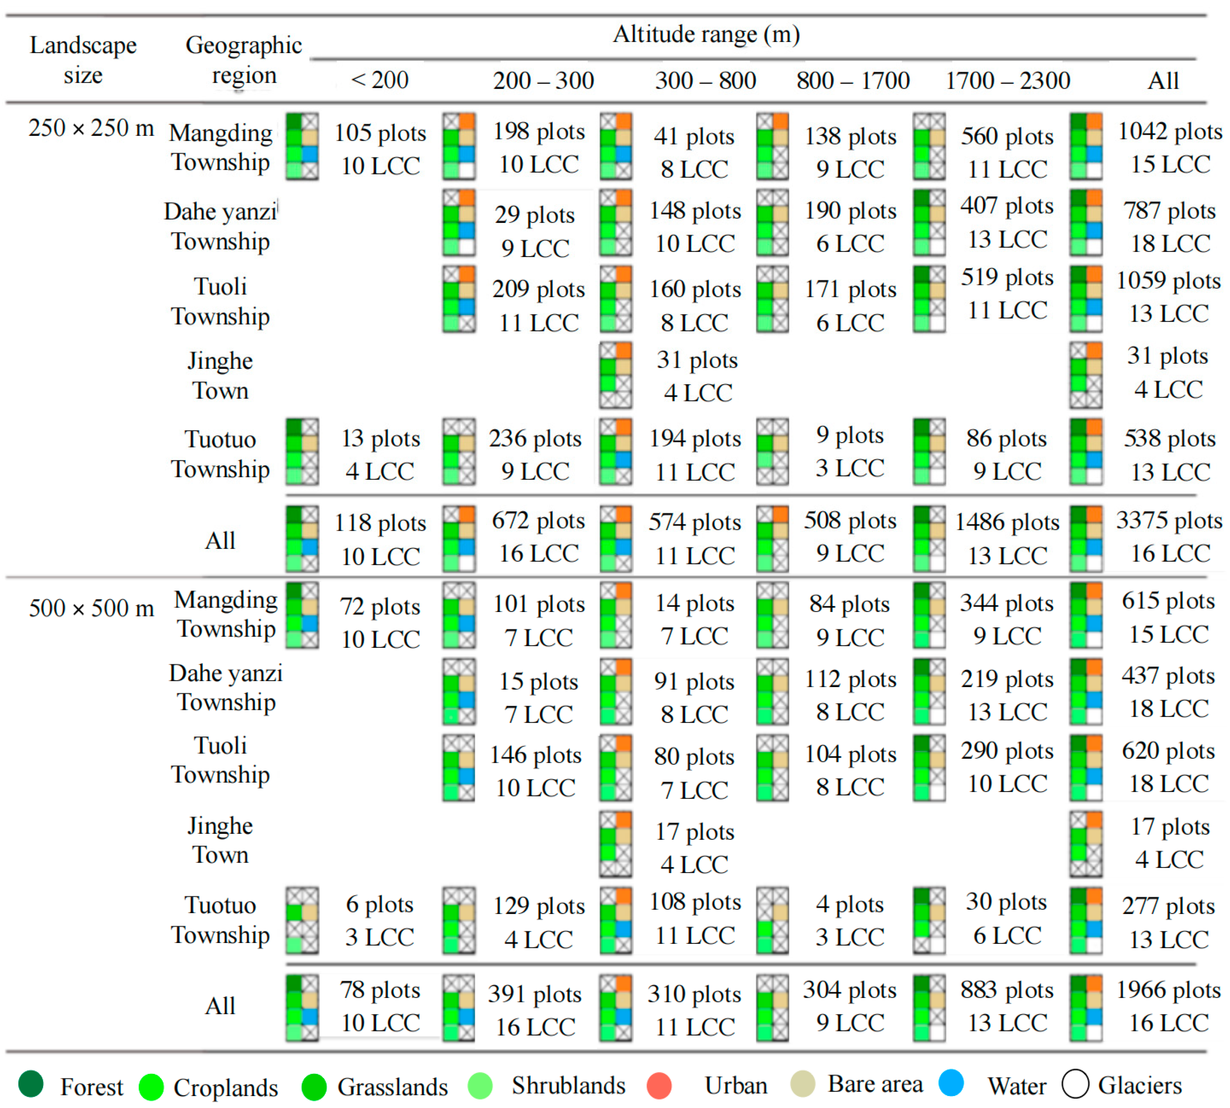The width and height of the screenshot is (1230, 1108).
Task: Click the light green Shrublands legend circle
Action: (480, 1086)
